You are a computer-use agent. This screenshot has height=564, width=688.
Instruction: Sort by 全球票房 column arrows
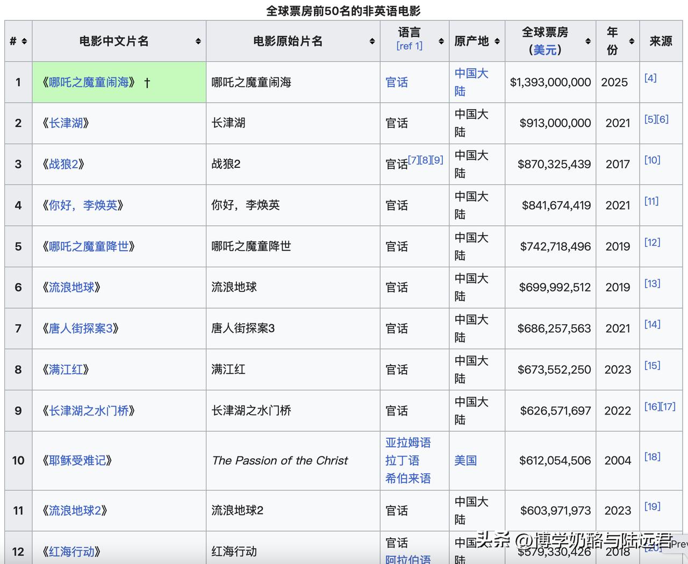pyautogui.click(x=588, y=41)
